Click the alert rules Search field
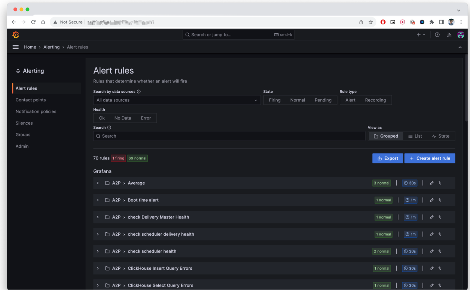This screenshot has width=470, height=290. click(229, 136)
